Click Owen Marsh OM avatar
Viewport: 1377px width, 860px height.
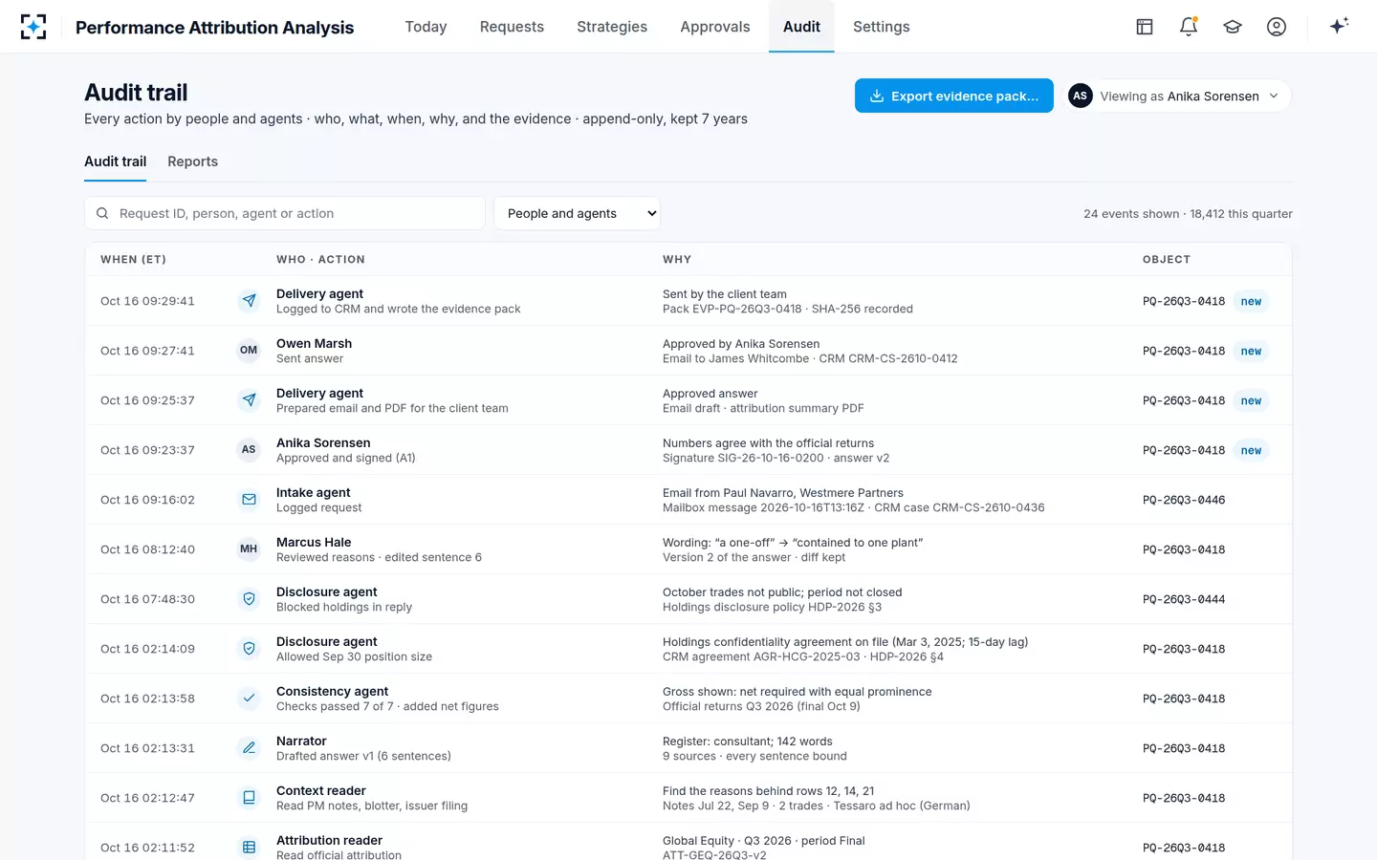tap(249, 351)
